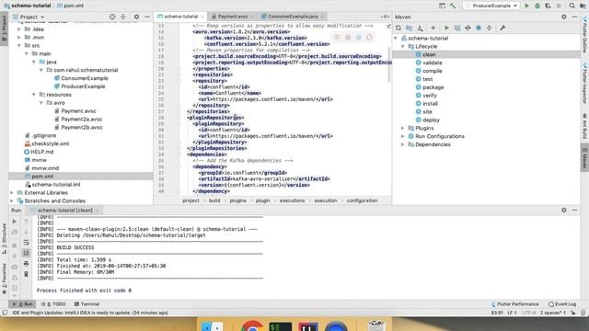Open Search Everywhere magnifier icon
Screen dimensions: 589x331
click(572, 6)
